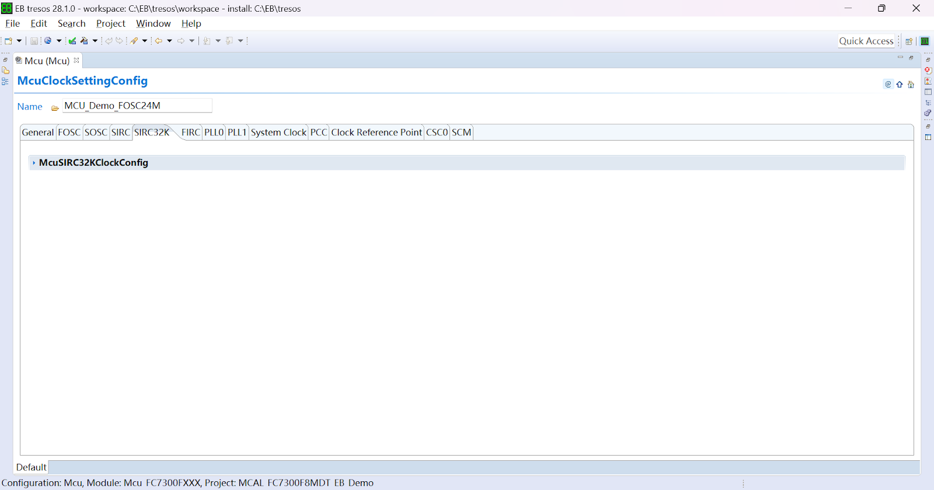Open the Problems view icon in right trim
Viewport: 934px width, 490px height.
[x=928, y=81]
